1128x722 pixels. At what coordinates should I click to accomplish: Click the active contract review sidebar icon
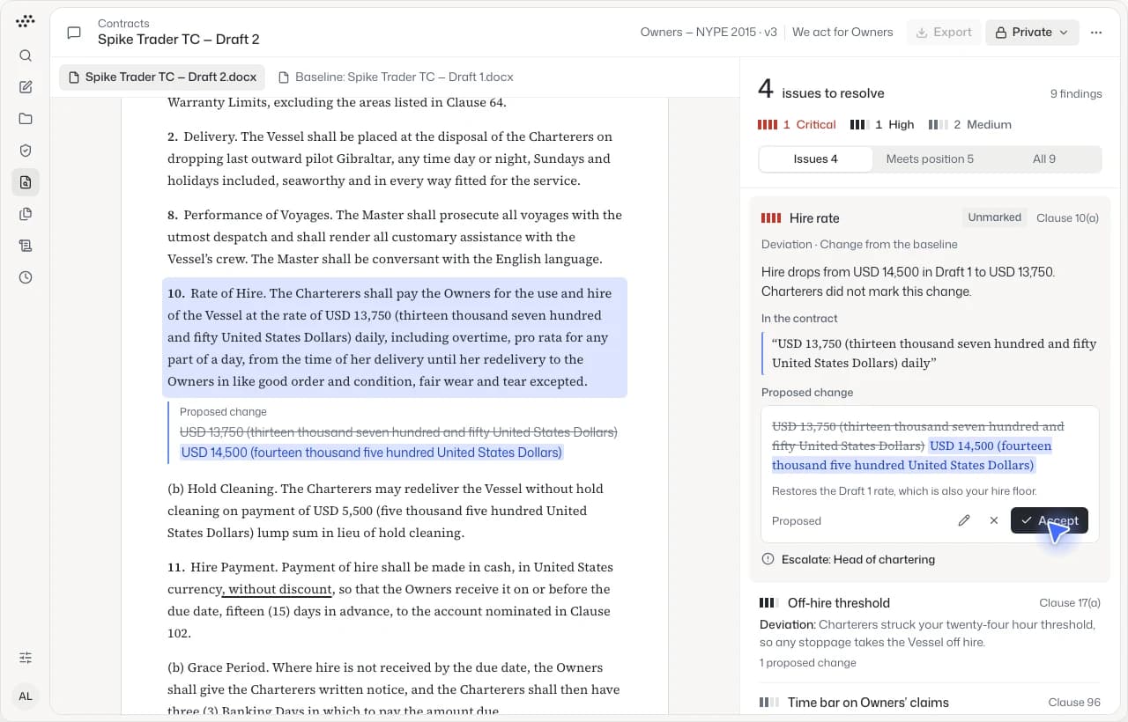point(26,182)
